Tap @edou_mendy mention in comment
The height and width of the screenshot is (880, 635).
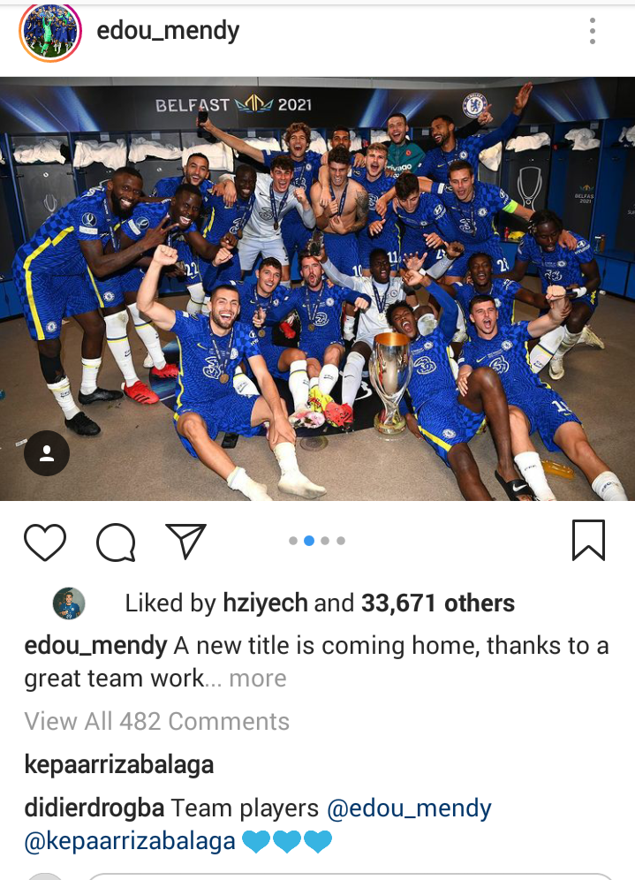[x=409, y=808]
